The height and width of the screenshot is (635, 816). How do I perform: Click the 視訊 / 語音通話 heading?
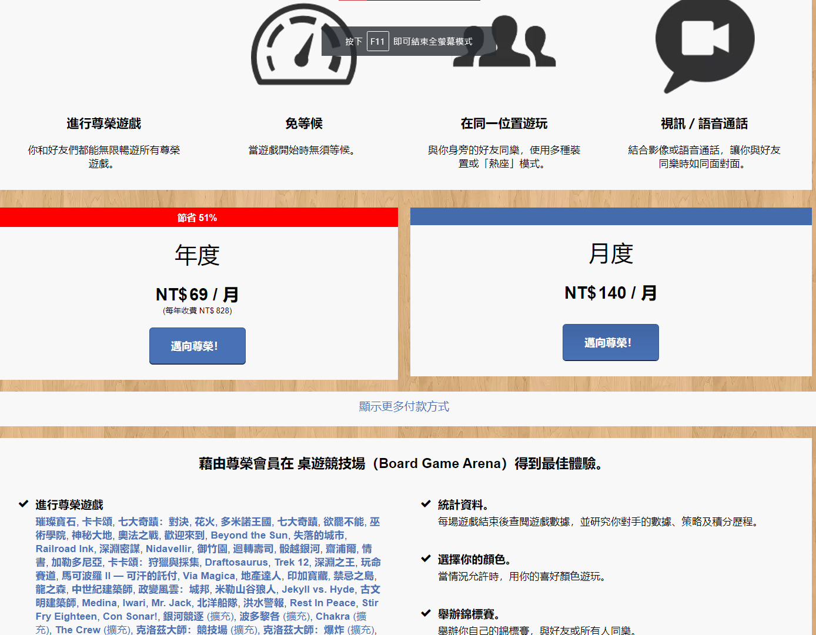(704, 123)
